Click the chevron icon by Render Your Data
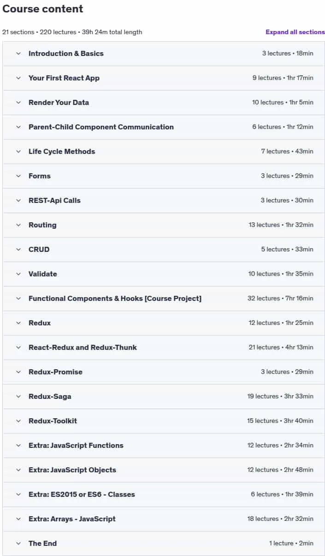The height and width of the screenshot is (556, 325). (18, 103)
